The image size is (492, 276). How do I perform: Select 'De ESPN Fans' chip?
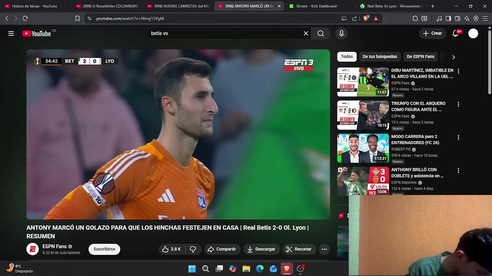(x=421, y=57)
